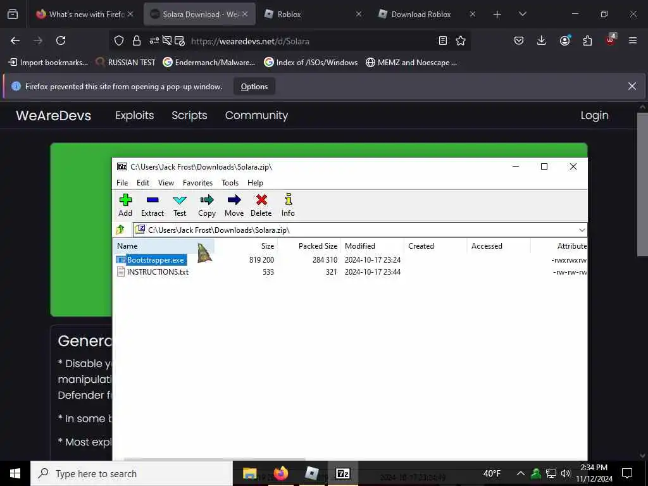The height and width of the screenshot is (486, 648).
Task: Open File Explorer from the taskbar
Action: [249, 473]
